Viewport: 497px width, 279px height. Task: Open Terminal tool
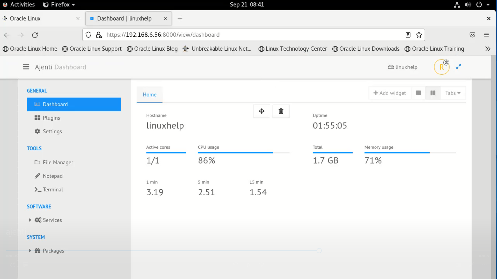74,189
